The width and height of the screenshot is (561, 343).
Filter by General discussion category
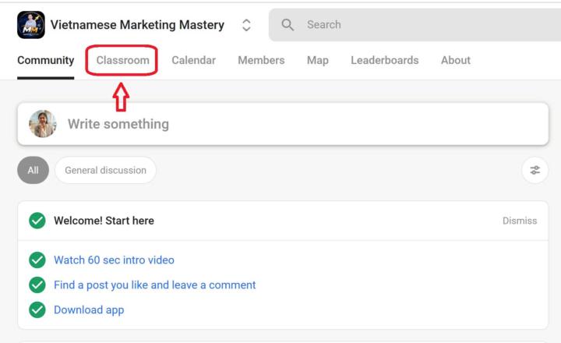point(105,170)
